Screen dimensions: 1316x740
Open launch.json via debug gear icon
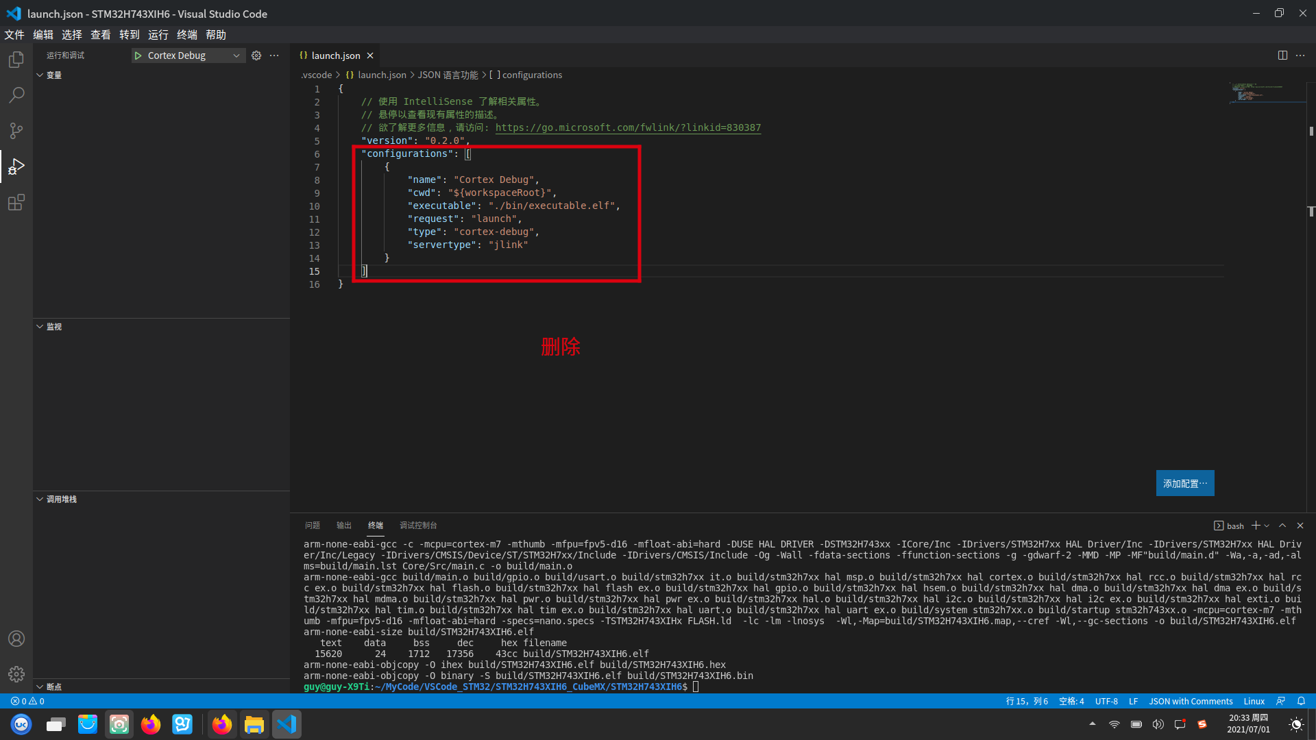[x=256, y=56]
